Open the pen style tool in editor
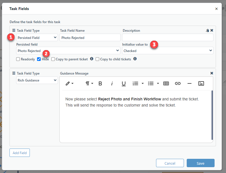This screenshot has height=173, width=226. (x=68, y=83)
